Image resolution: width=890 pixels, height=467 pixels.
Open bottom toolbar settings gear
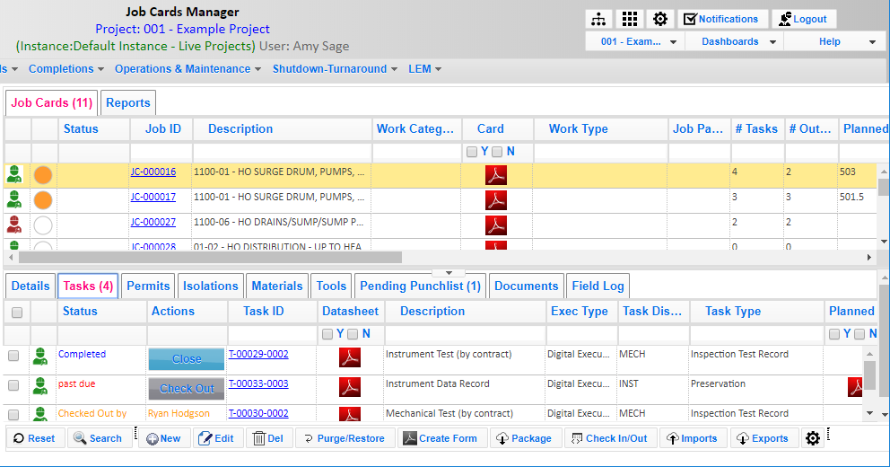click(813, 438)
